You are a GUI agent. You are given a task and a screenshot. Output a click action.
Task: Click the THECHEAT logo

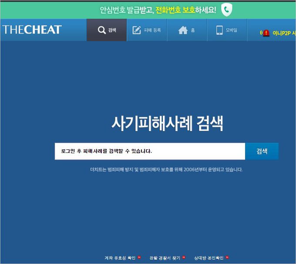(32, 30)
